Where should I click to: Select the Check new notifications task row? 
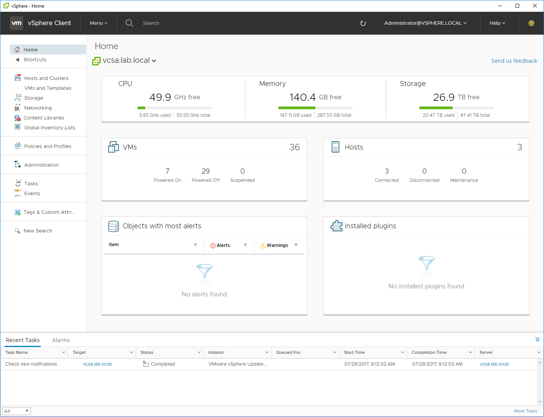pos(269,364)
